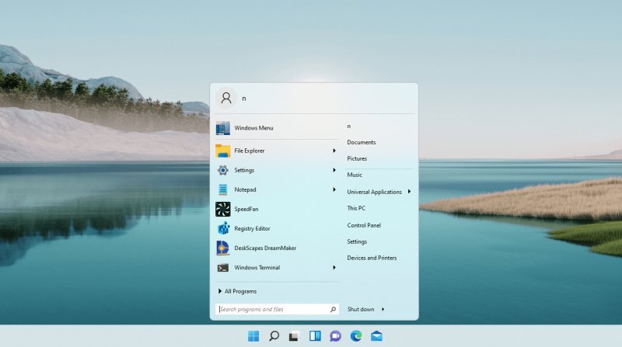
Task: Click Settings in the right column
Action: pyautogui.click(x=357, y=241)
